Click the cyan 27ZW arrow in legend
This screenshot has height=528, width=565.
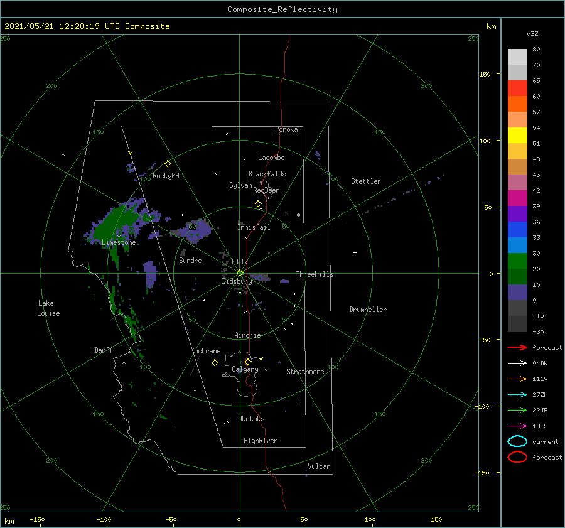(517, 395)
